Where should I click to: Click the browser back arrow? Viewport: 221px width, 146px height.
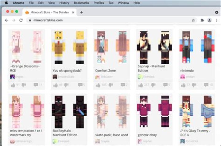[6, 20]
